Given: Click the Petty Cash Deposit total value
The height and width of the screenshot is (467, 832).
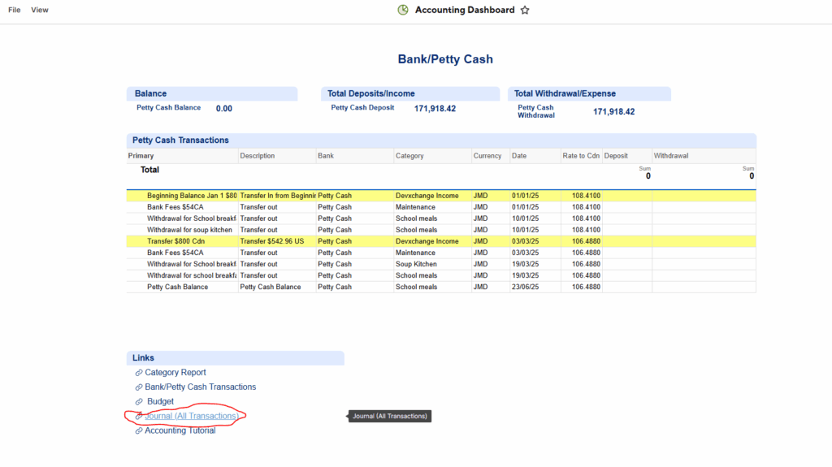Looking at the screenshot, I should (435, 108).
